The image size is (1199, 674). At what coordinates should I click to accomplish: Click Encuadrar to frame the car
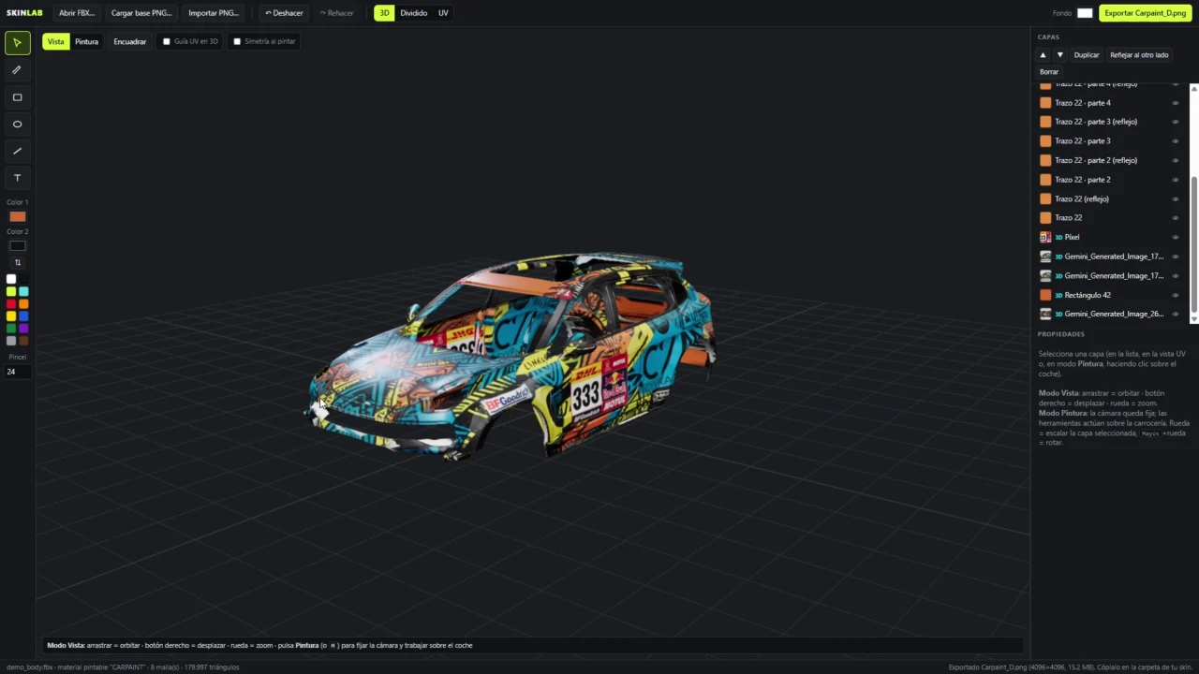130,41
